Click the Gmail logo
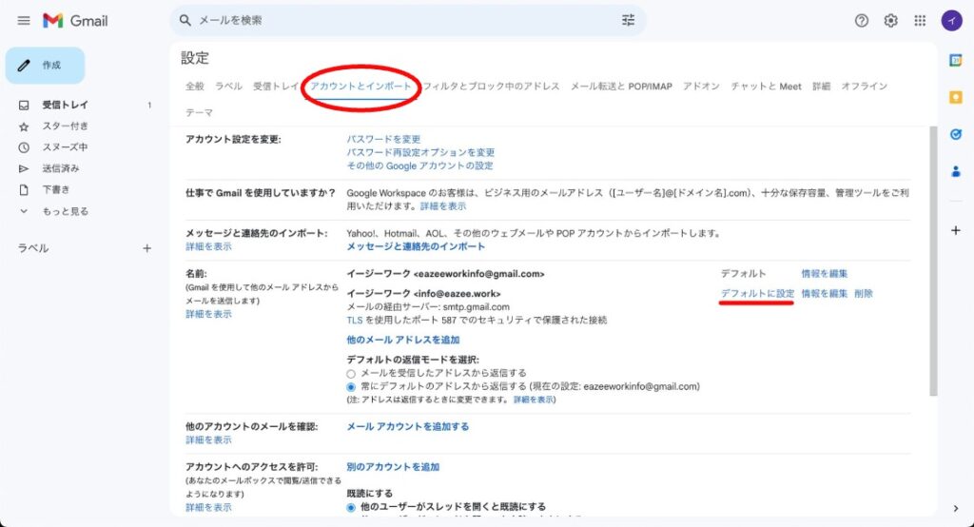The image size is (974, 527). coord(75,21)
